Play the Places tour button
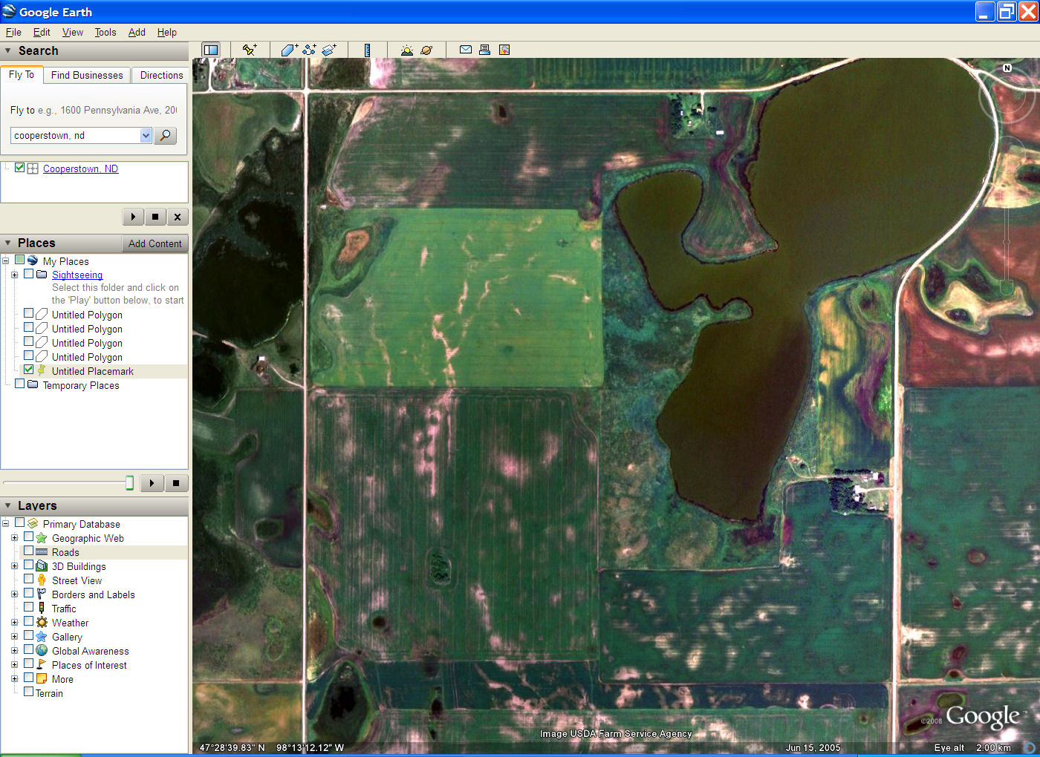This screenshot has height=757, width=1040. tap(152, 483)
